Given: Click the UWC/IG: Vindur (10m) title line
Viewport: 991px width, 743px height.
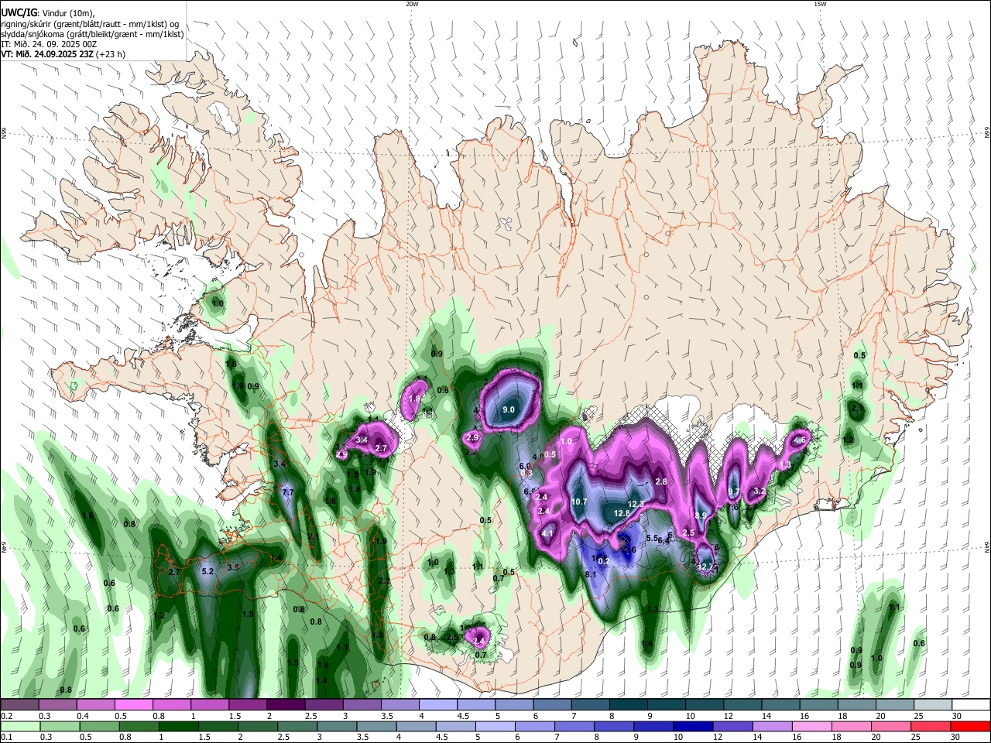Looking at the screenshot, I should (46, 12).
